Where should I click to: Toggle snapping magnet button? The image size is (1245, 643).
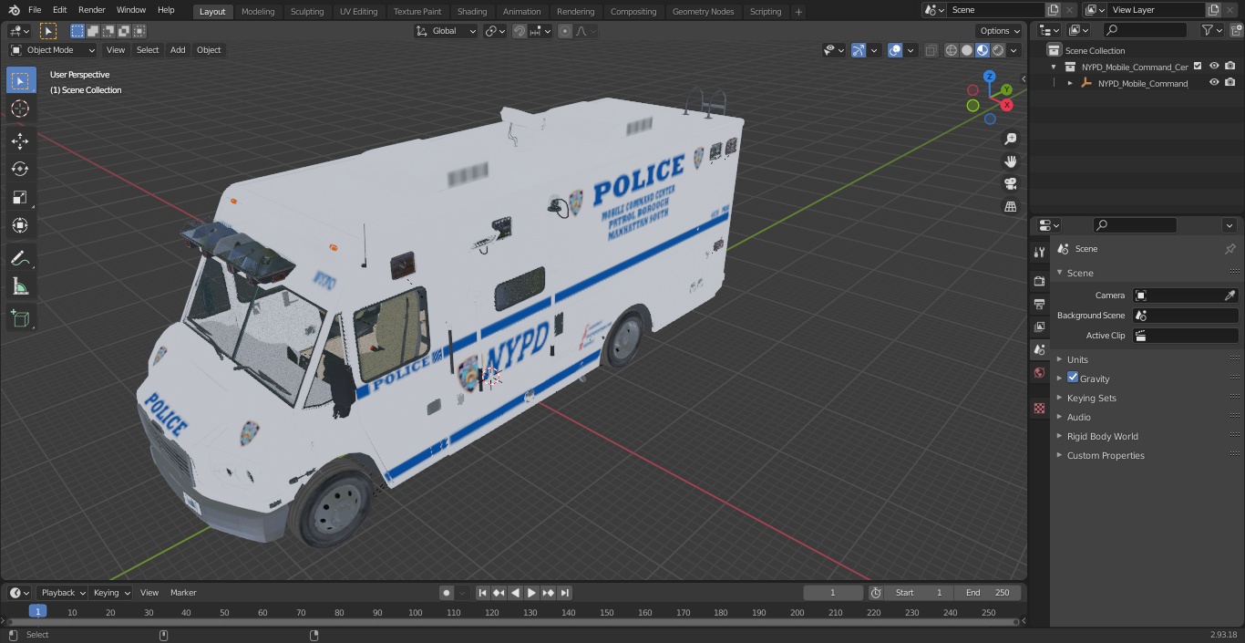click(x=520, y=31)
